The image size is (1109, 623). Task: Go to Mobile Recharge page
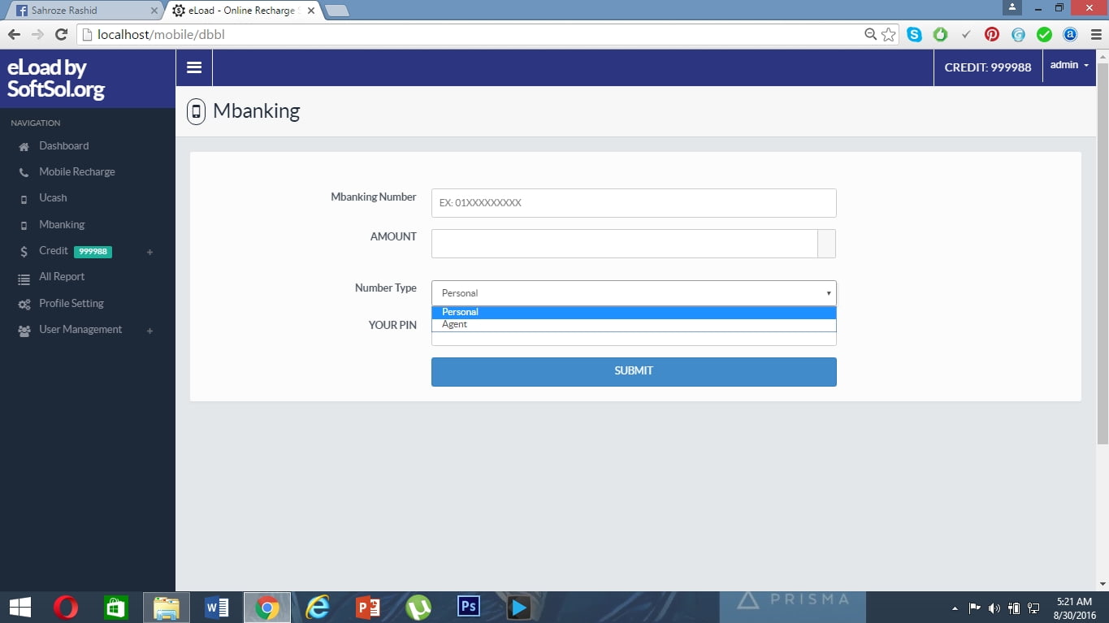coord(76,172)
